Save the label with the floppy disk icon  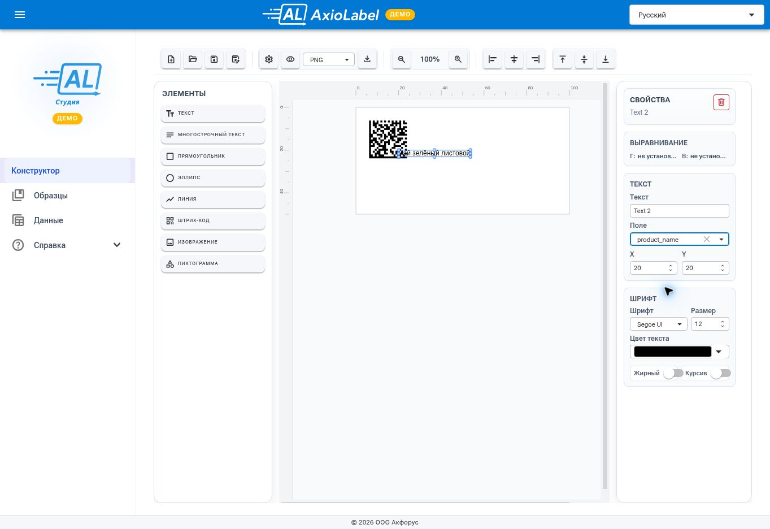pyautogui.click(x=214, y=59)
